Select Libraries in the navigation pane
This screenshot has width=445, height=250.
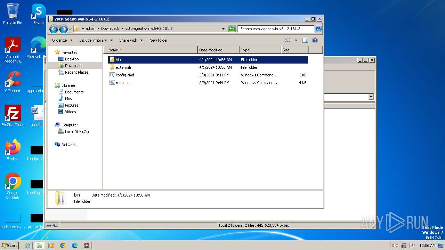pyautogui.click(x=68, y=85)
